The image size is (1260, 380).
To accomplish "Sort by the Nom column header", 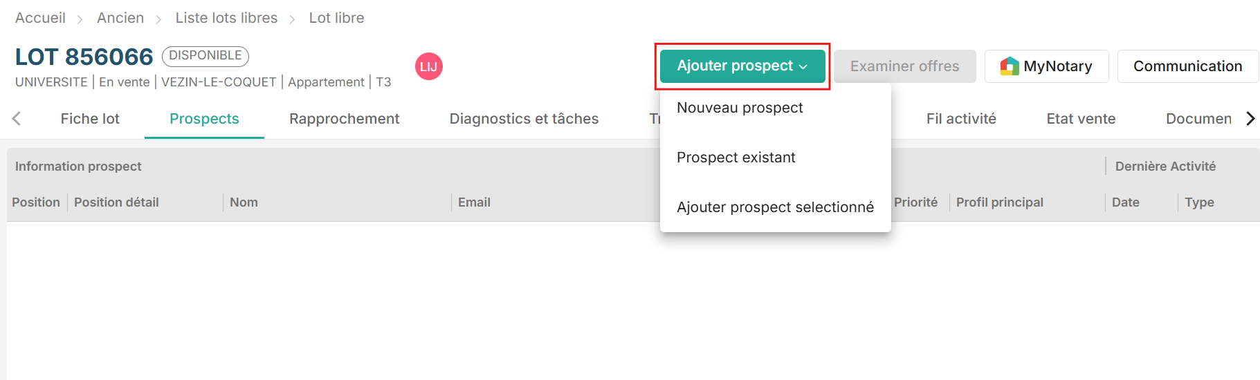I will (244, 202).
